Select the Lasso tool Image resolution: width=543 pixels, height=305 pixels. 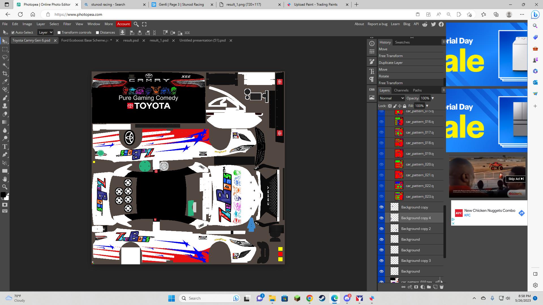(5, 57)
